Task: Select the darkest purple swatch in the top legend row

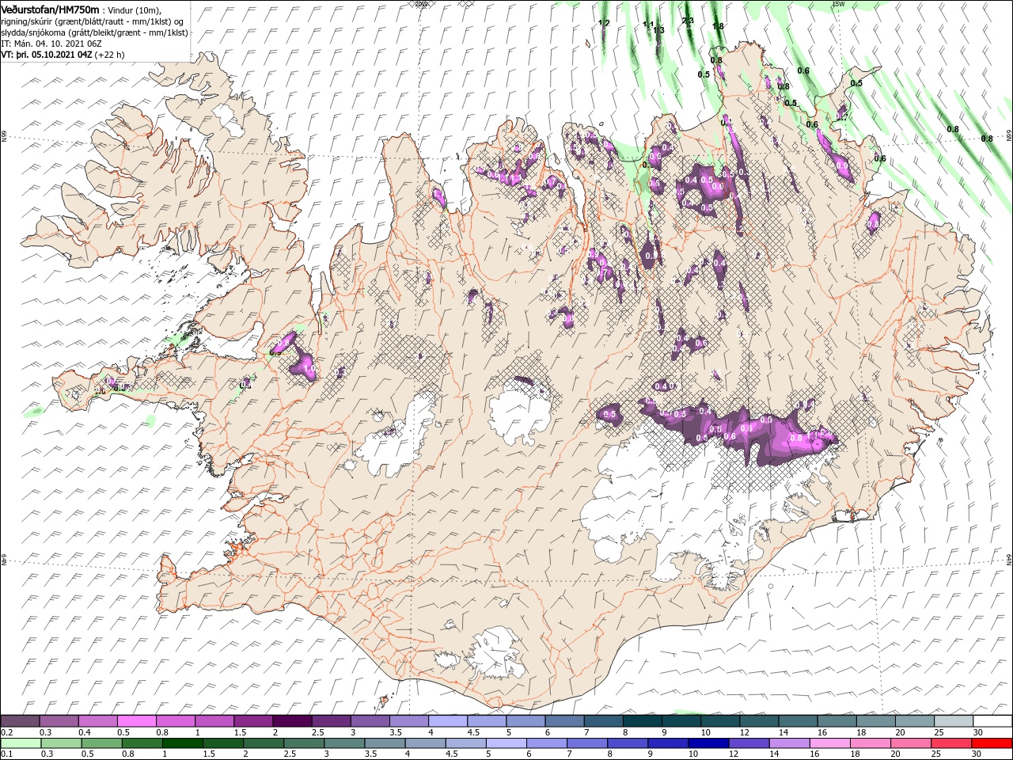Action: tap(291, 721)
